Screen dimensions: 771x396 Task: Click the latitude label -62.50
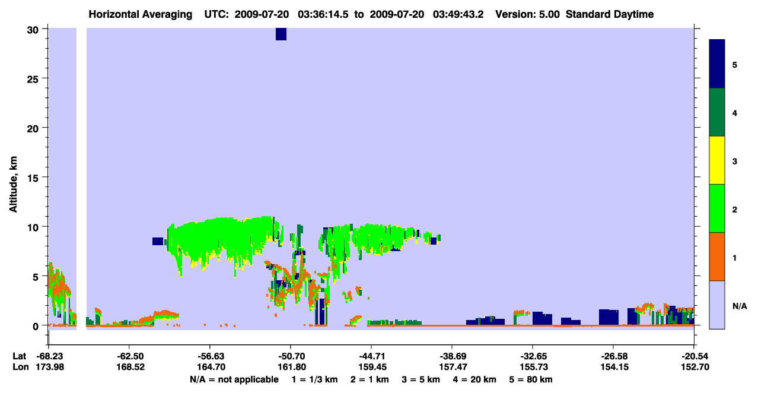(129, 356)
